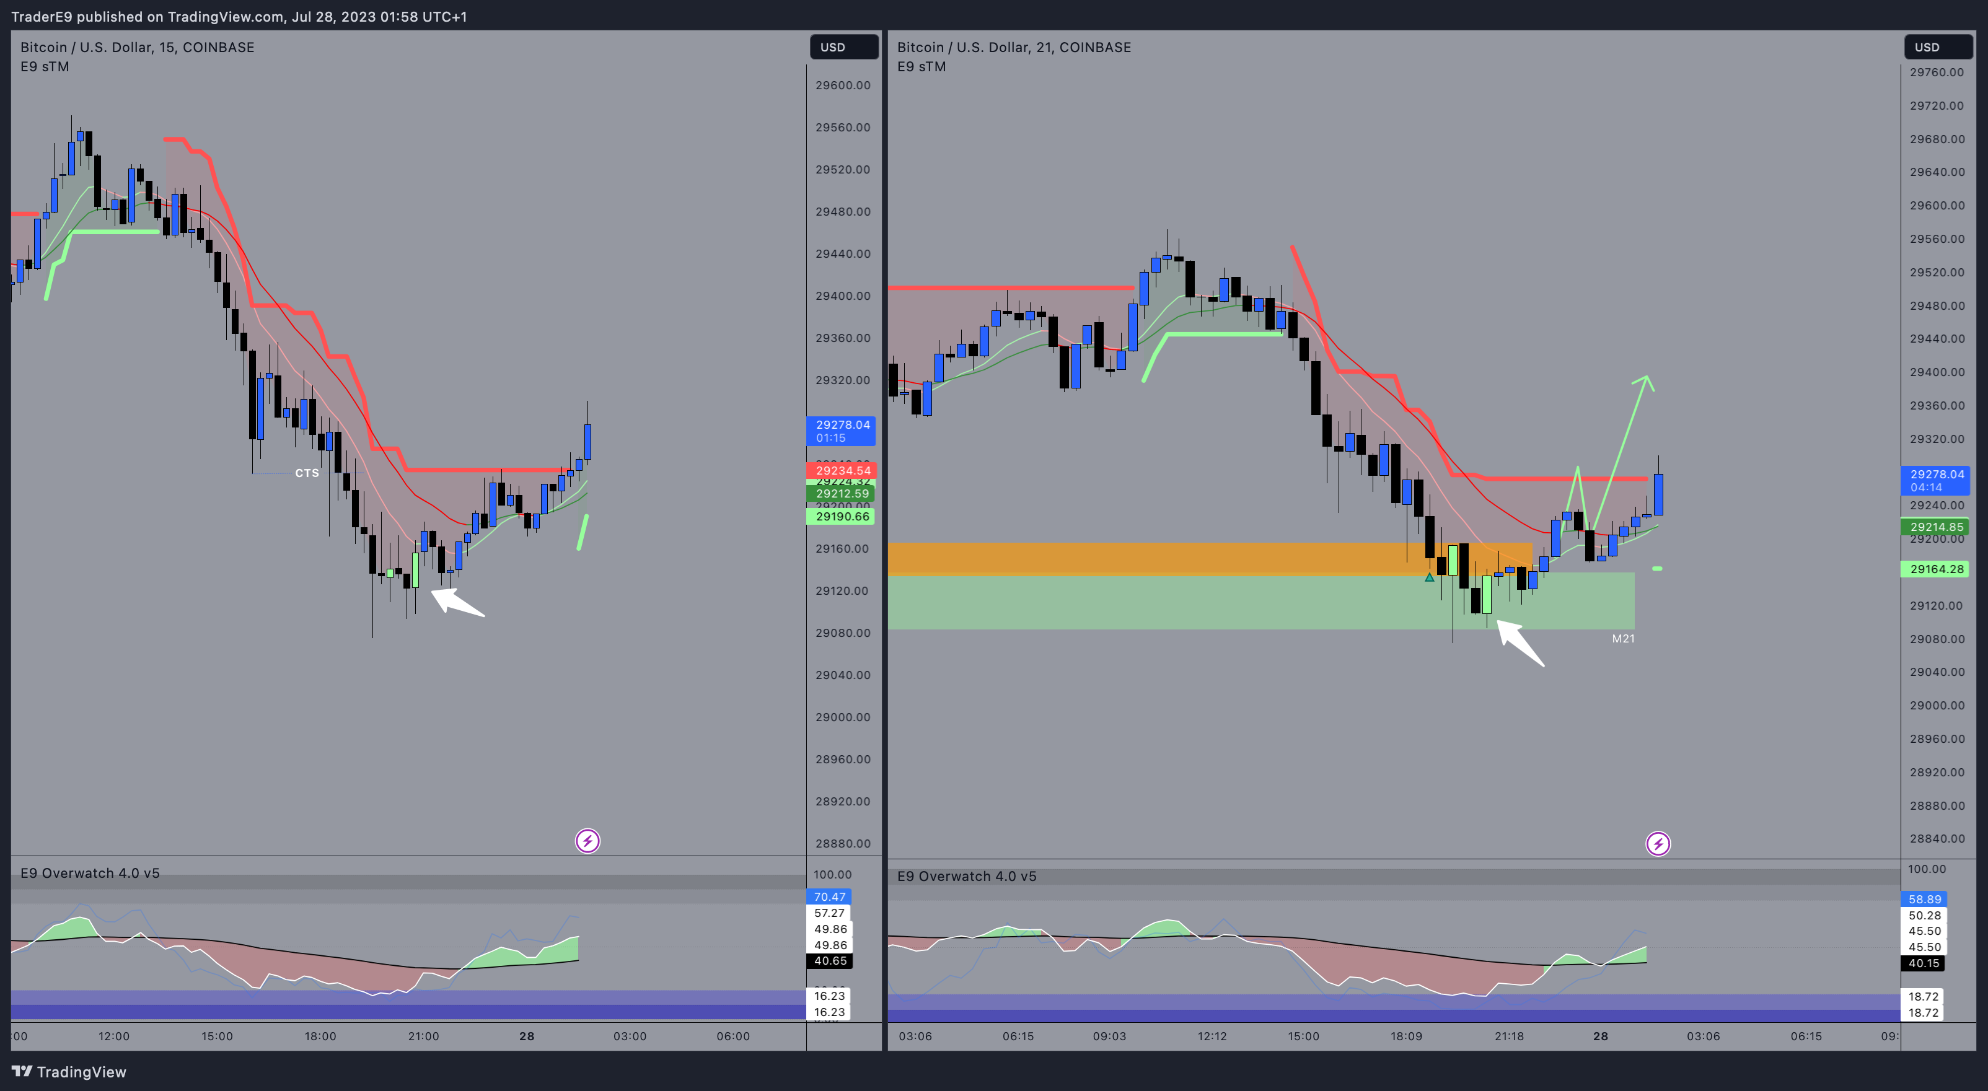Click the bold 28 date label, right time axis
This screenshot has width=1988, height=1091.
click(1601, 1036)
